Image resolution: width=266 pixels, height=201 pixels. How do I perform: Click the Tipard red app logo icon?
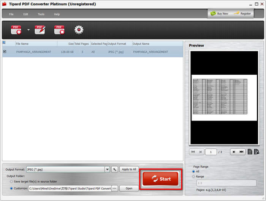pos(4,4)
